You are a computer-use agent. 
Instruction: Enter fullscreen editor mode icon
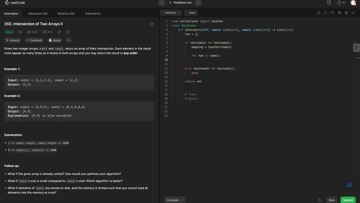[x=353, y=12]
